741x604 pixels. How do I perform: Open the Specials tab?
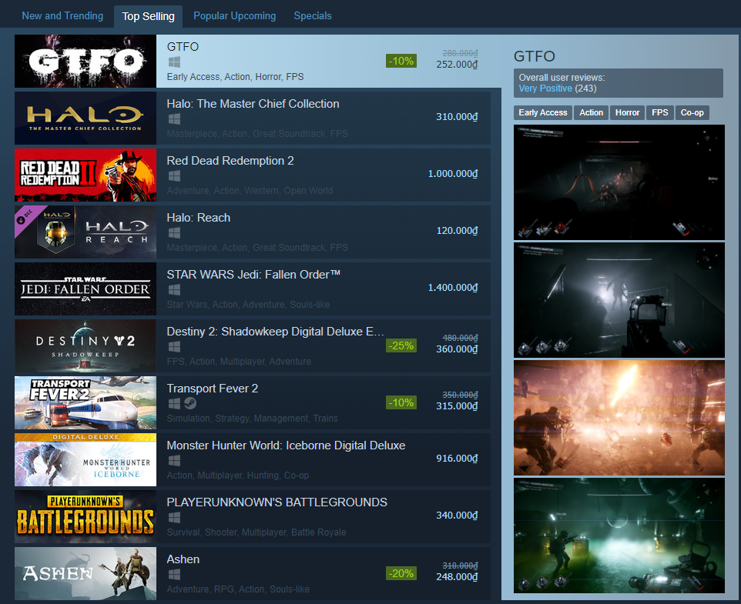pyautogui.click(x=313, y=15)
